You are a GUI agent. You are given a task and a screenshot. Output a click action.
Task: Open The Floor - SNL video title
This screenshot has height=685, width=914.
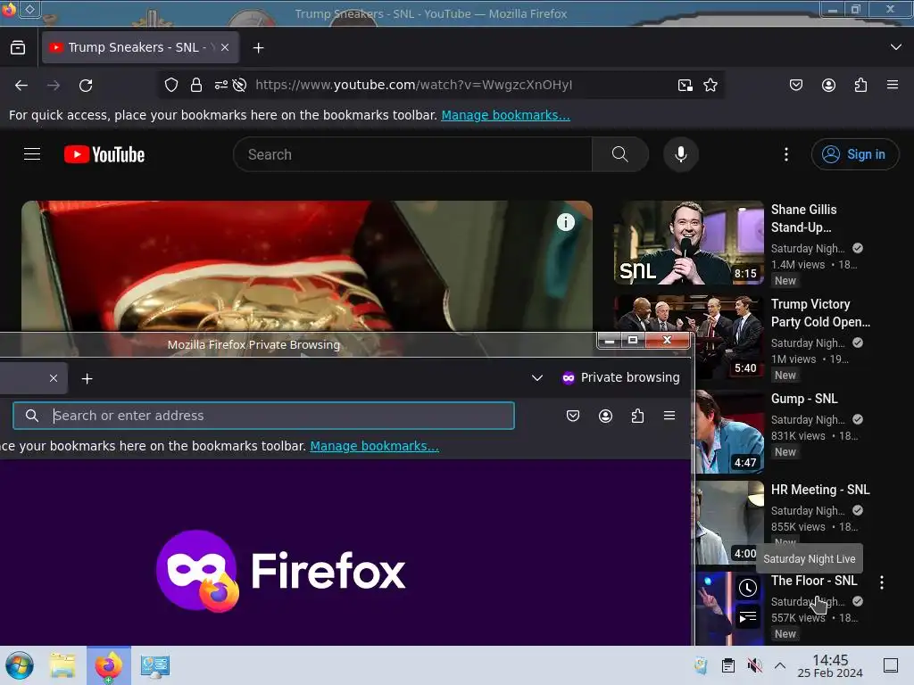(814, 581)
